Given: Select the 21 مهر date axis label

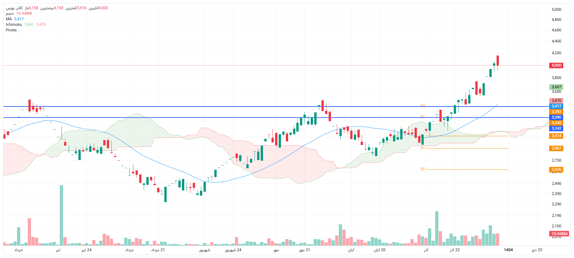Looking at the screenshot, I should 304,250.
